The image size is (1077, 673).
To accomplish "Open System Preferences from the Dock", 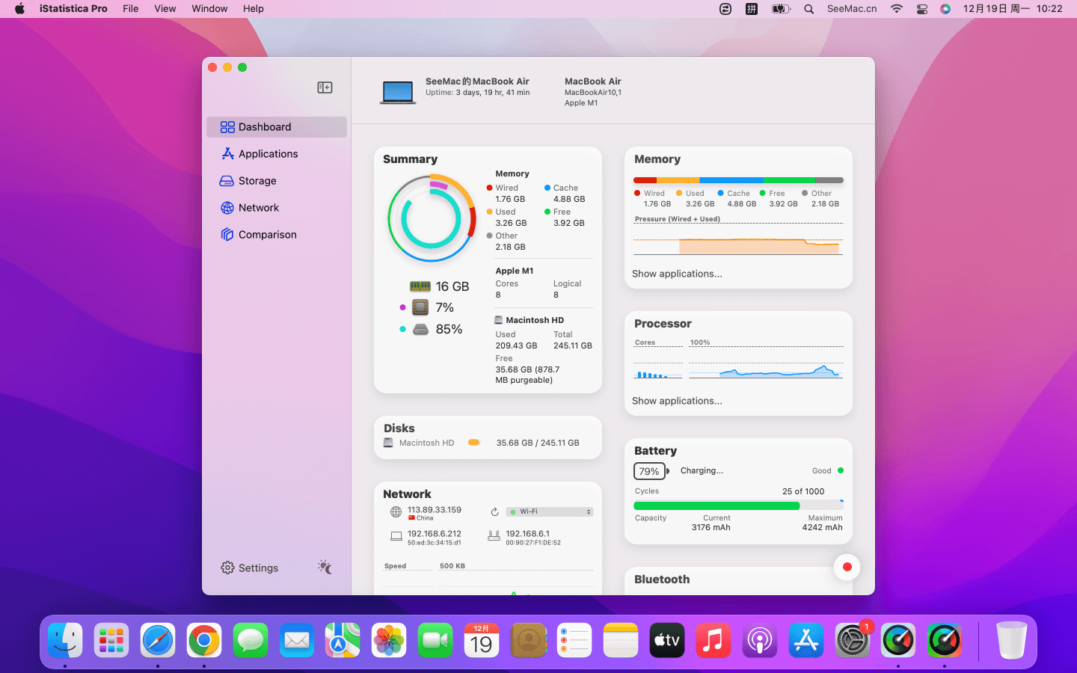I will tap(853, 641).
